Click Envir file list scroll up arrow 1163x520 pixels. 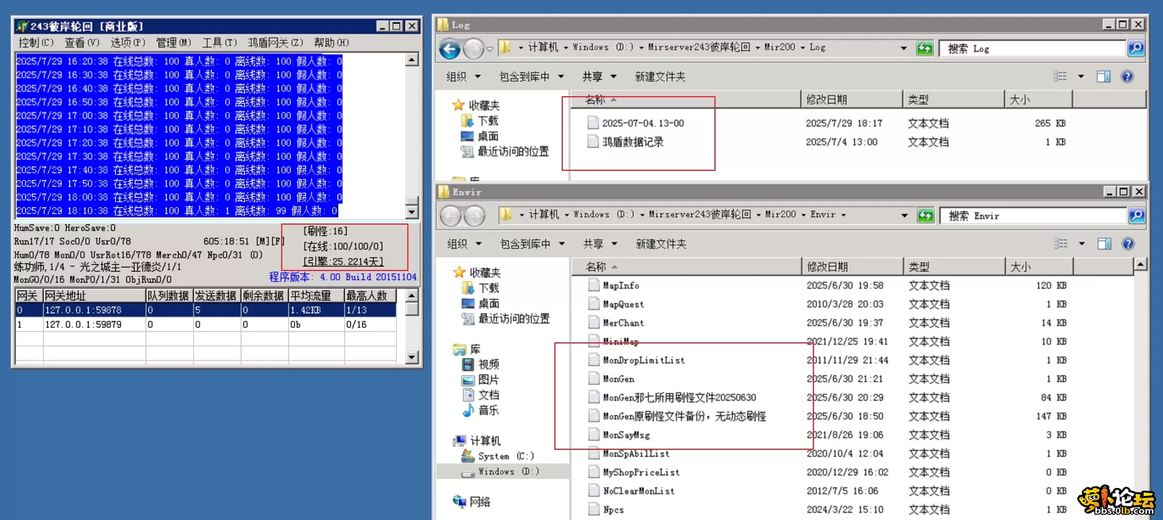(1140, 264)
